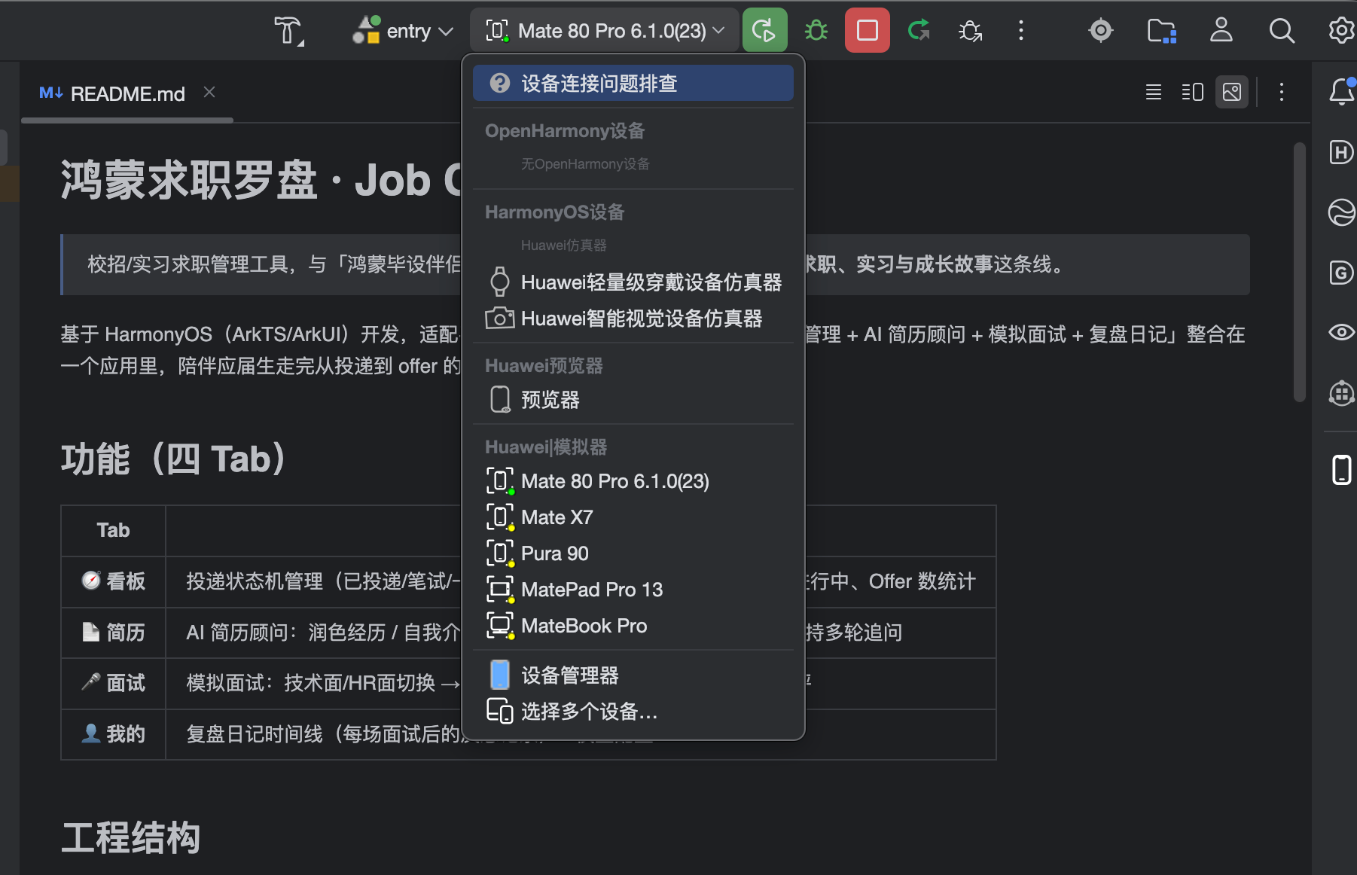Click the editor vertical scrollbar
The height and width of the screenshot is (875, 1357).
(x=1299, y=271)
